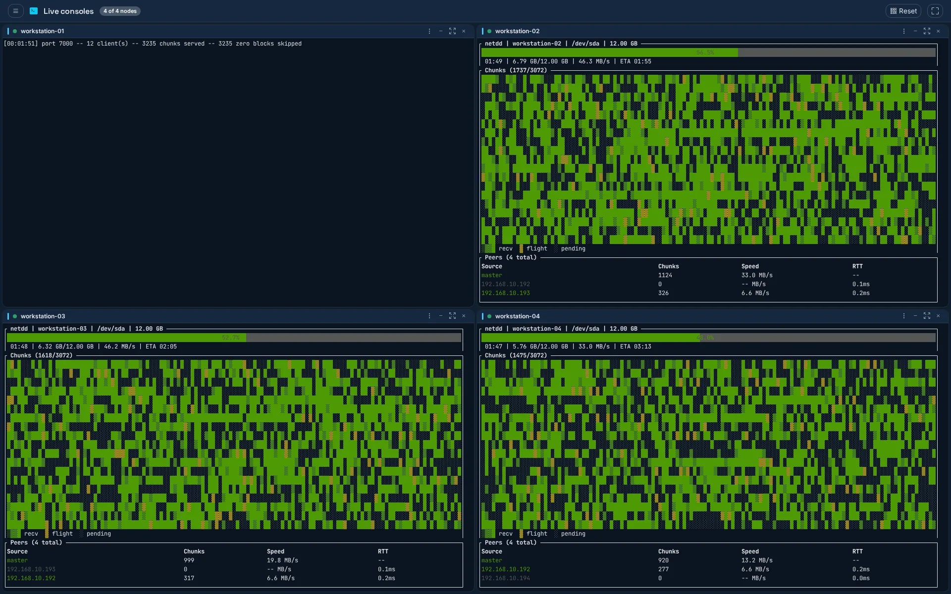
Task: Expand the workstation-03 panel to fullscreen
Action: click(452, 316)
